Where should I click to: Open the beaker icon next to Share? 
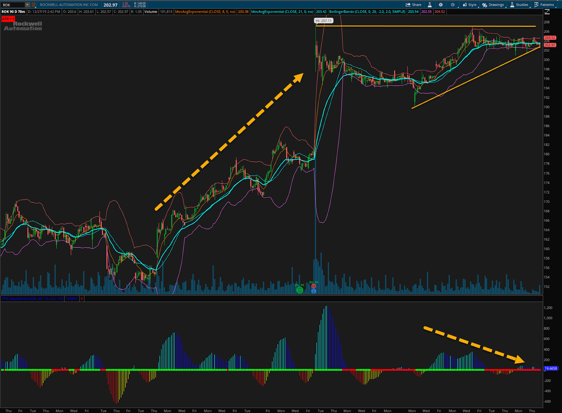[430, 5]
